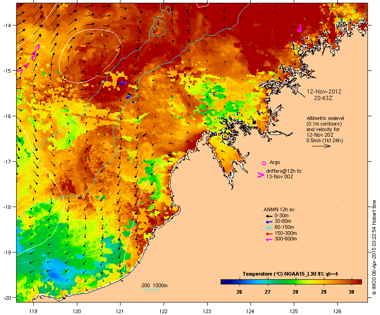The width and height of the screenshot is (380, 315).
Task: Click the longitude axis label 122
Action: pyautogui.click(x=164, y=311)
